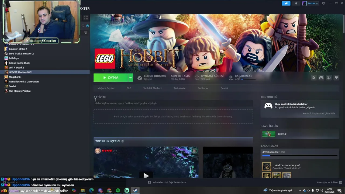The image size is (345, 194).
Task: Click activity comment input field
Action: [x=173, y=103]
